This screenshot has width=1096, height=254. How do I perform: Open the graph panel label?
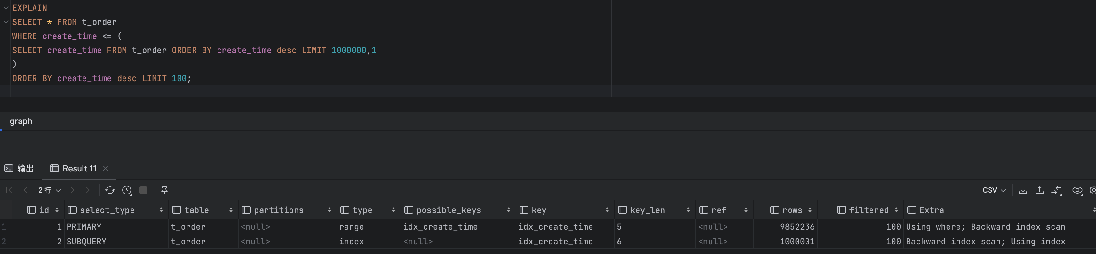point(21,121)
